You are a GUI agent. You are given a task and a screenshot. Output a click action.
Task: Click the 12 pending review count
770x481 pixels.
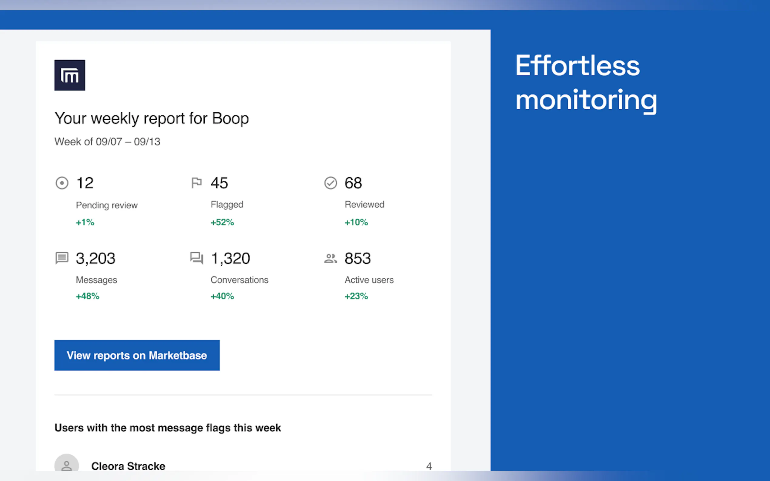click(85, 183)
